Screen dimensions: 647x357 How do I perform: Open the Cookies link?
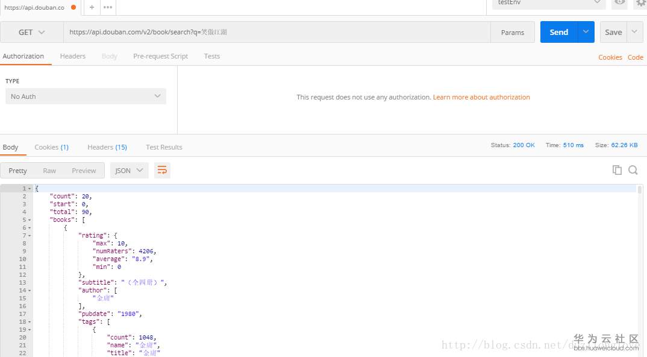click(610, 57)
